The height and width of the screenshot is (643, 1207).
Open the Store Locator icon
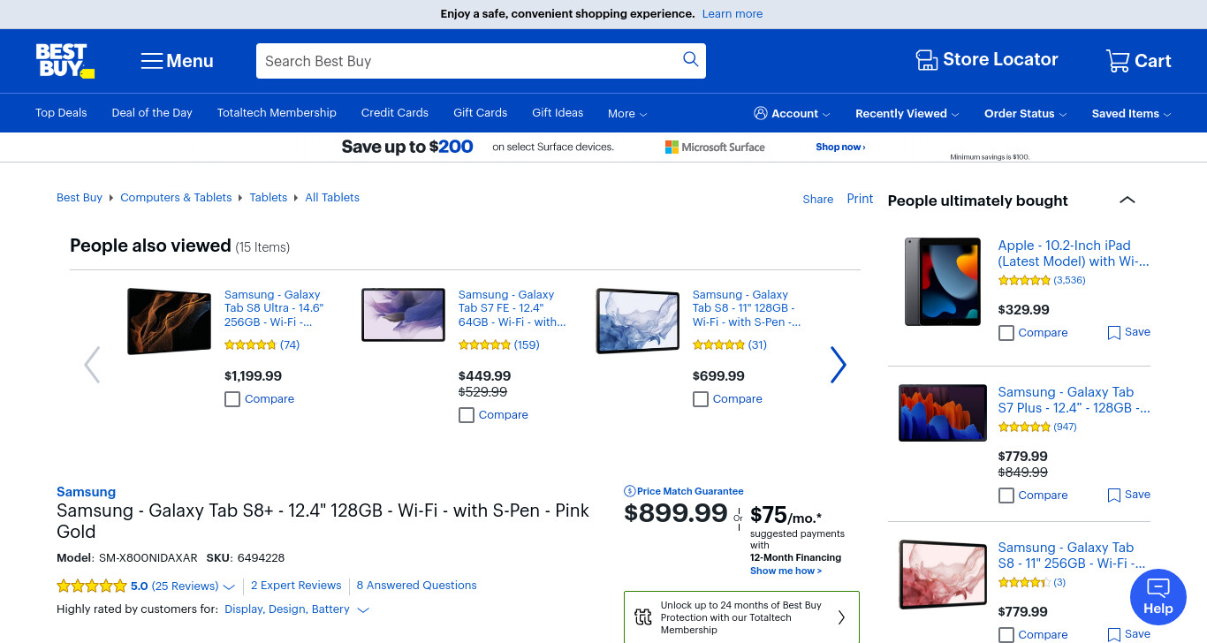[x=926, y=60]
